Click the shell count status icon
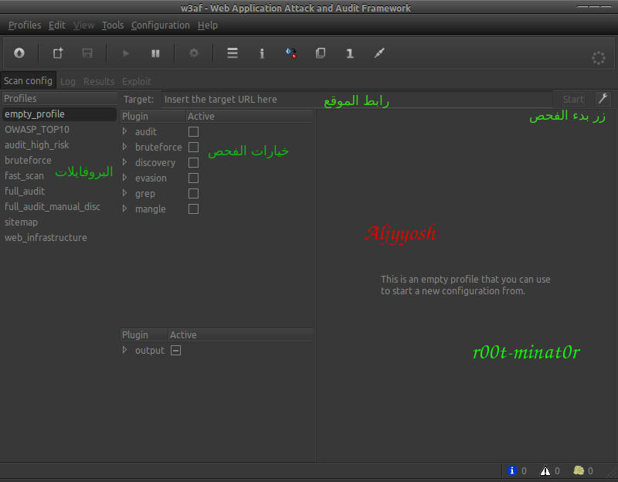This screenshot has width=618, height=482. coord(579,470)
